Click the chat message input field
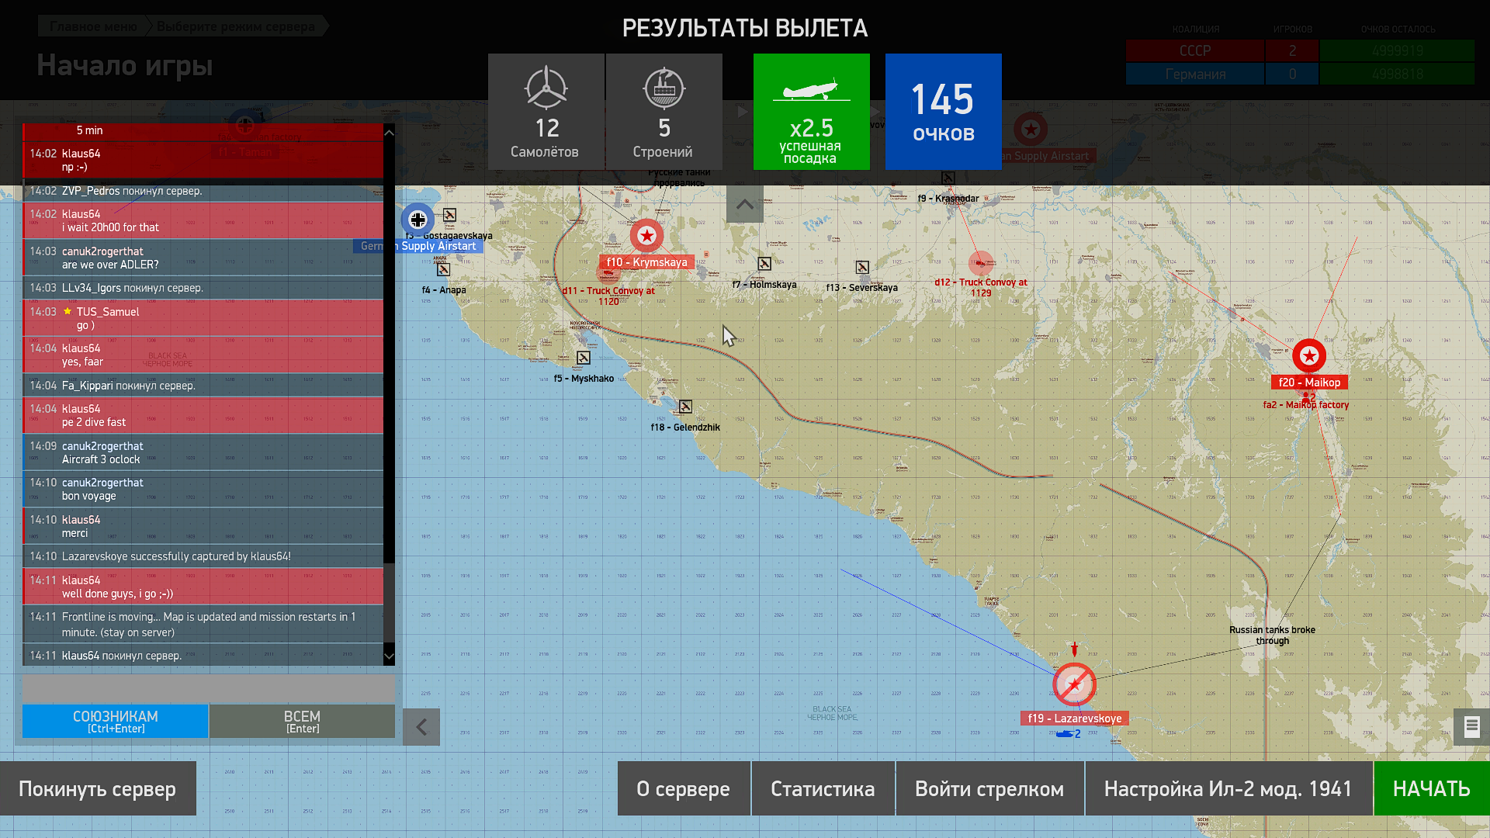1490x838 pixels. pyautogui.click(x=208, y=688)
